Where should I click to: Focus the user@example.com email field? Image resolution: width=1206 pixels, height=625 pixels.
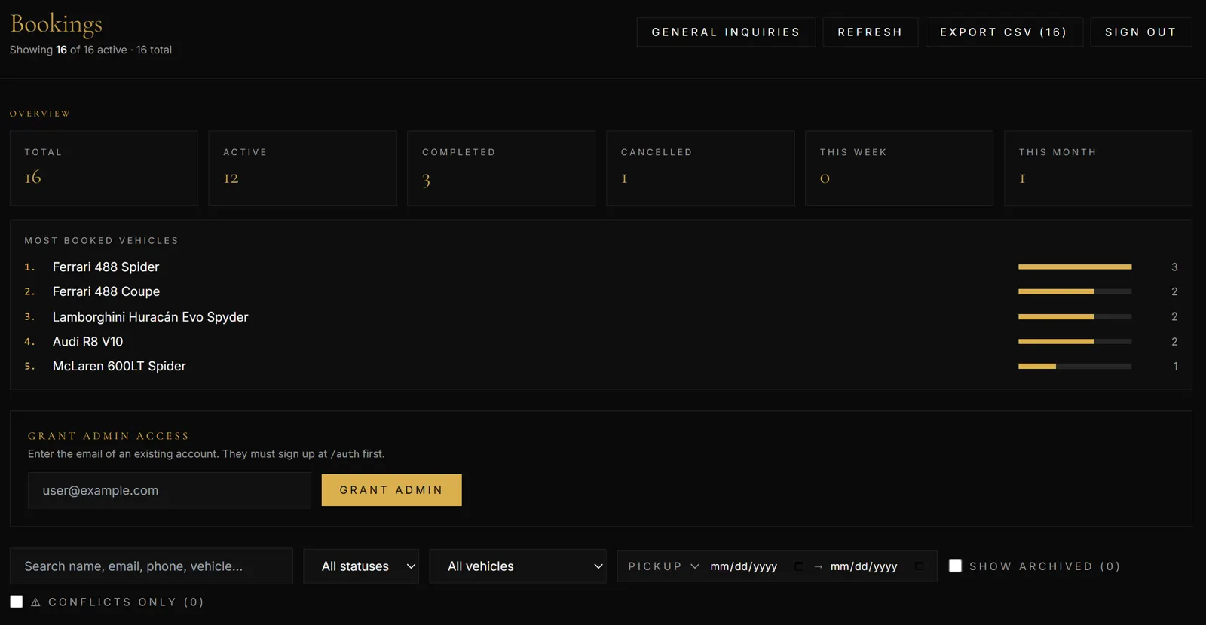[170, 490]
